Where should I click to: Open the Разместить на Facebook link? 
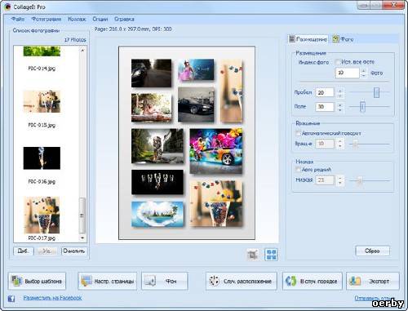(52, 298)
